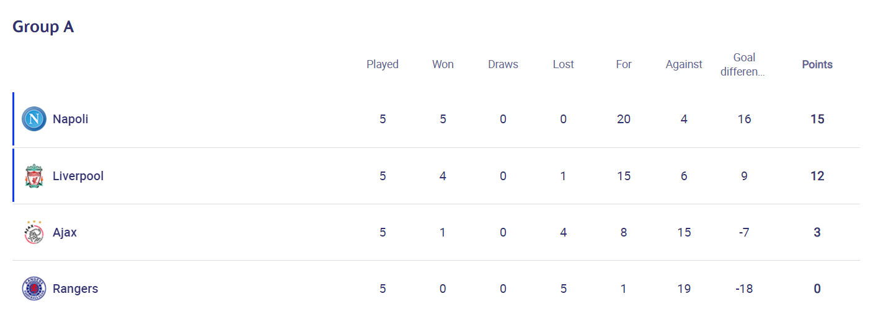Open the Napoli team link

(x=70, y=119)
